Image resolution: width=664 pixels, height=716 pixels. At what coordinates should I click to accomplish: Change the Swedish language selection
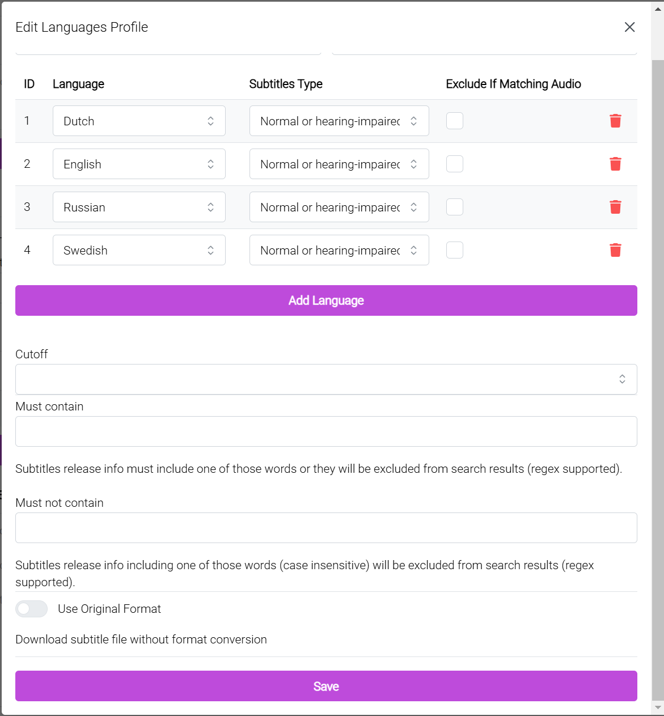pyautogui.click(x=139, y=250)
